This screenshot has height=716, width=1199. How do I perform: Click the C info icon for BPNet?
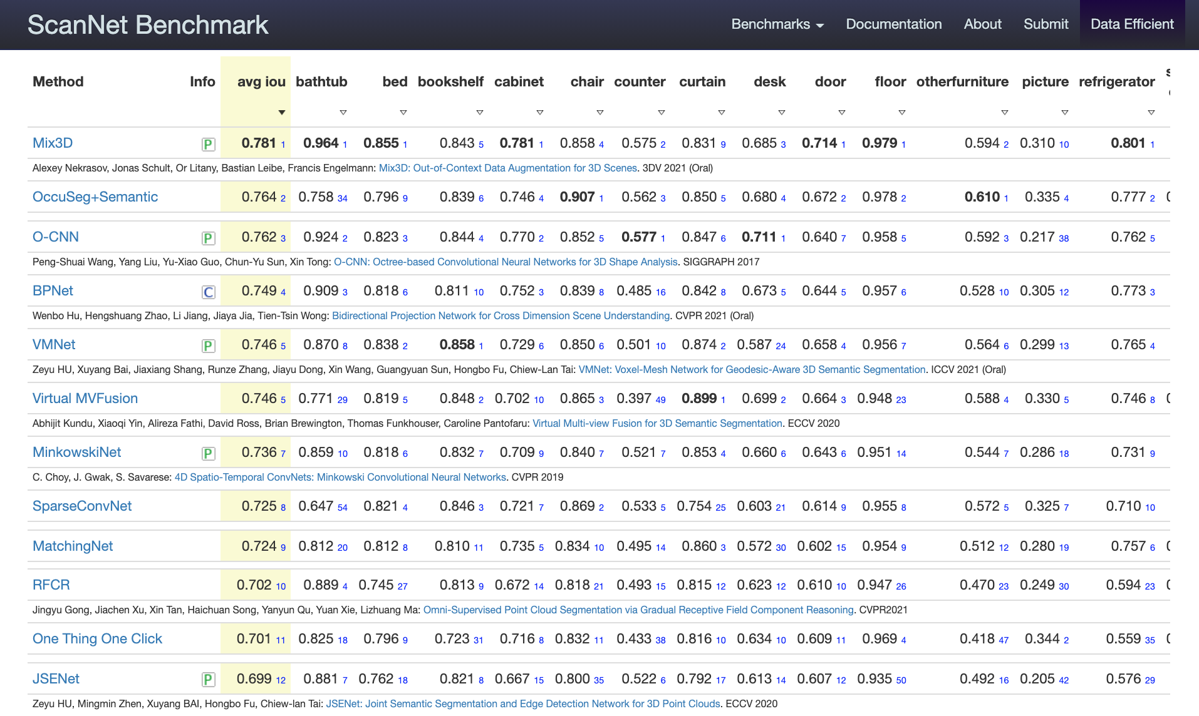click(x=209, y=292)
